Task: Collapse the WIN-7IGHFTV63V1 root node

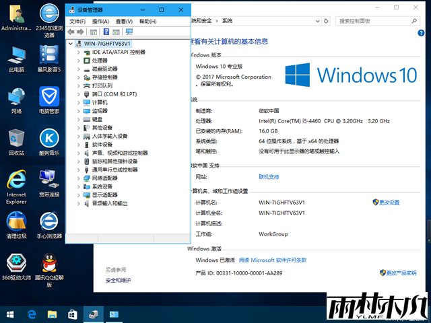Action: tap(71, 44)
